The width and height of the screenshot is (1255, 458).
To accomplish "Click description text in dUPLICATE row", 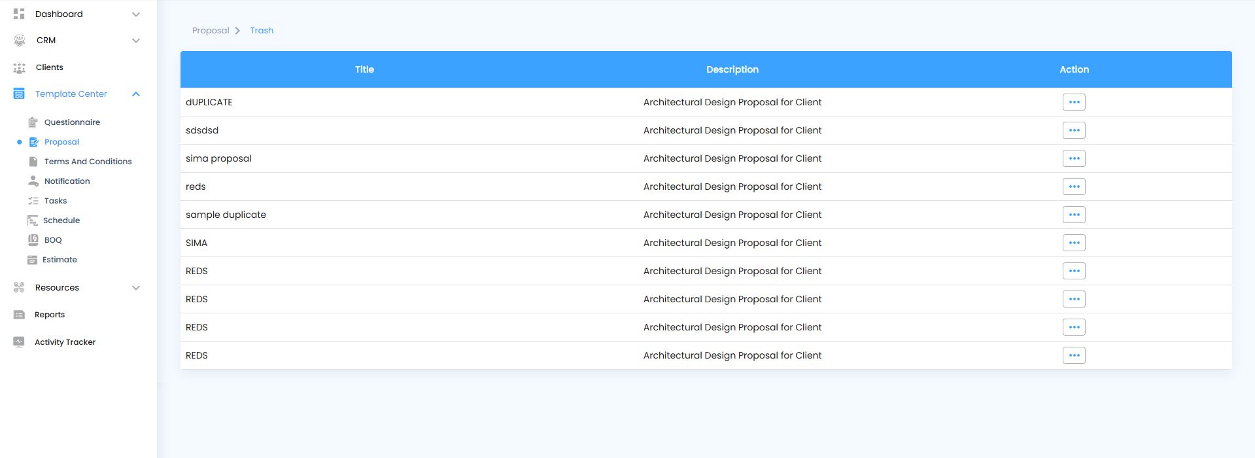I will coord(732,102).
